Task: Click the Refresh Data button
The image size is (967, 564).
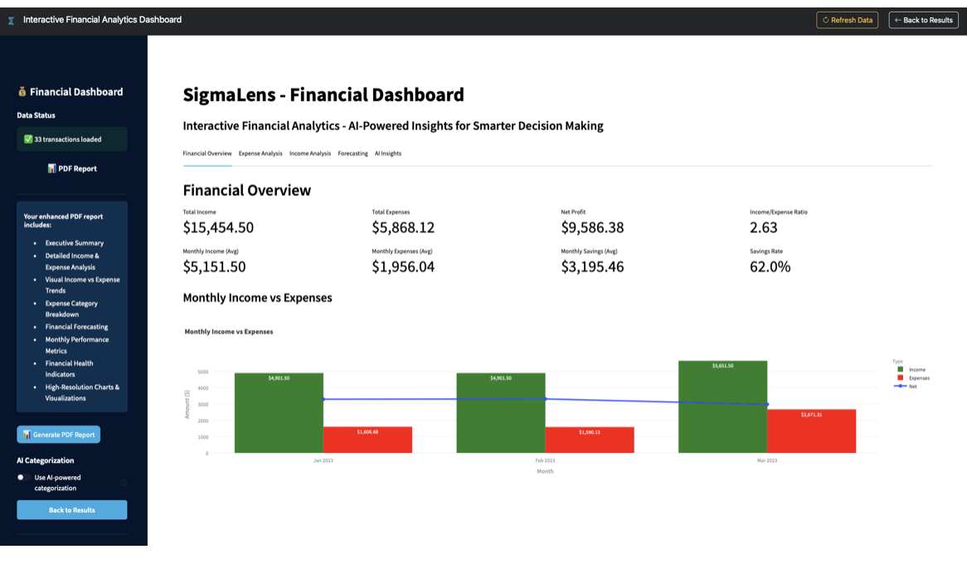Action: click(x=848, y=21)
